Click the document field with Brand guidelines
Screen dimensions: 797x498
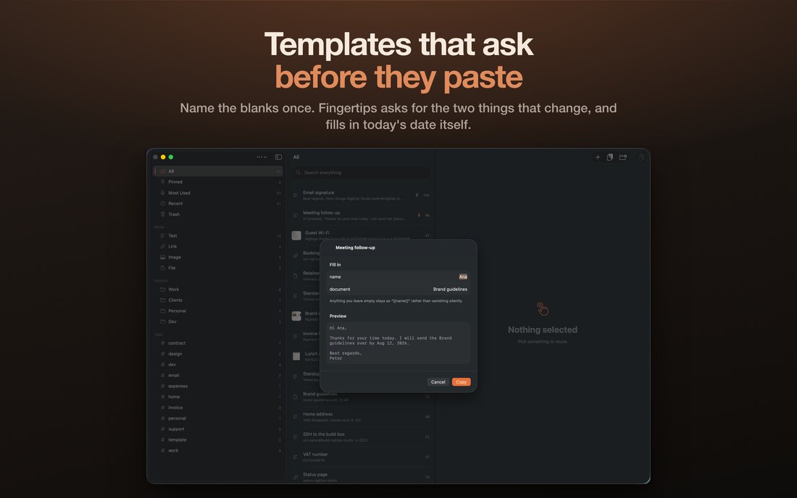pos(398,289)
